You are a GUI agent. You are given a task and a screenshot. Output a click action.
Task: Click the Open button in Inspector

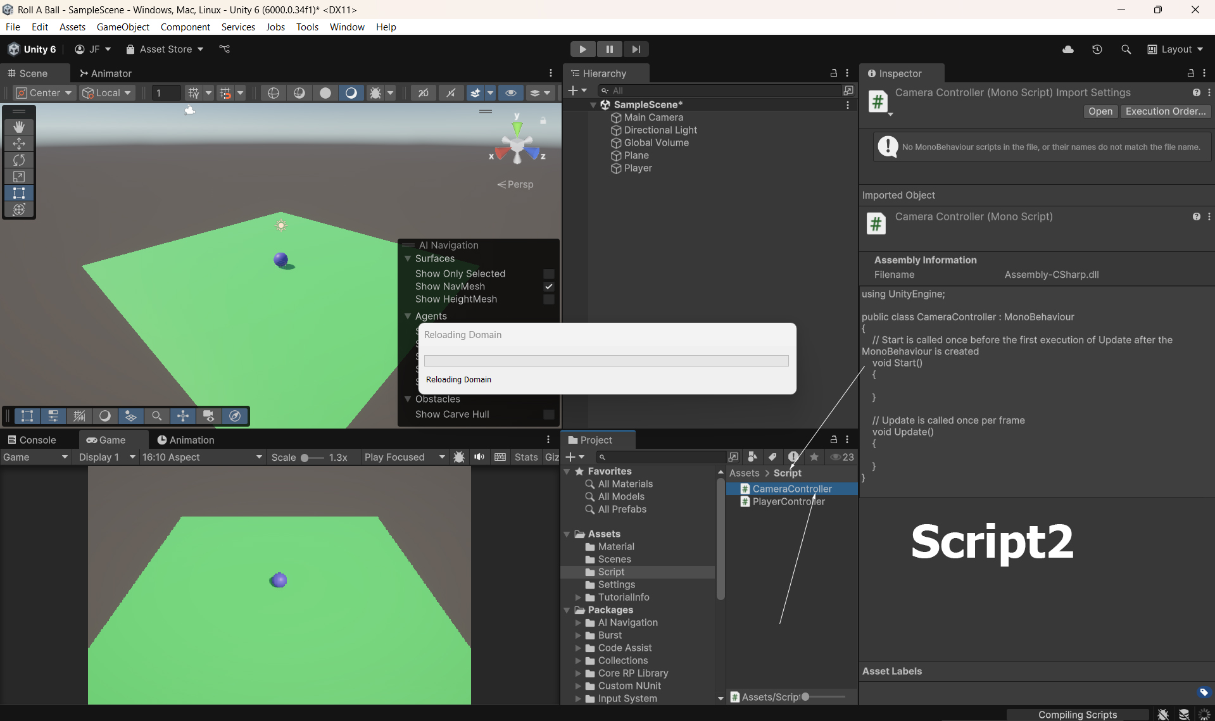[x=1100, y=111]
